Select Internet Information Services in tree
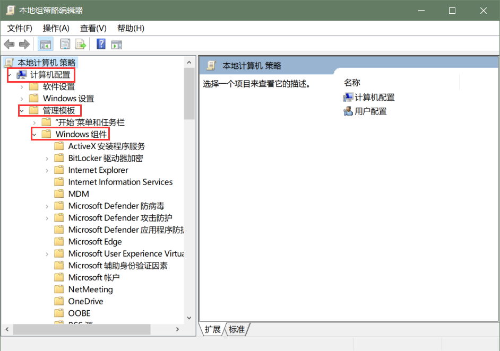The width and height of the screenshot is (500, 351). 120,182
